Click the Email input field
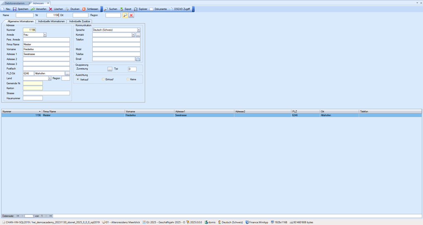This screenshot has height=225, width=423. 114,59
